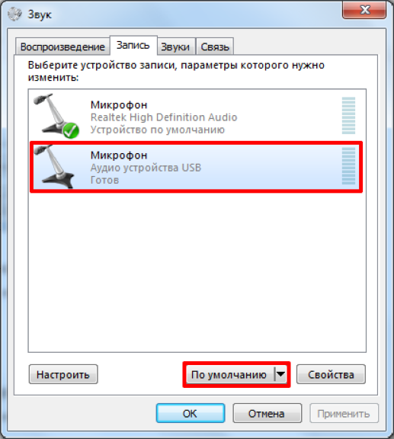Select Микрофон Realtek High Definition Audio entry
This screenshot has height=439, width=394.
(x=197, y=117)
